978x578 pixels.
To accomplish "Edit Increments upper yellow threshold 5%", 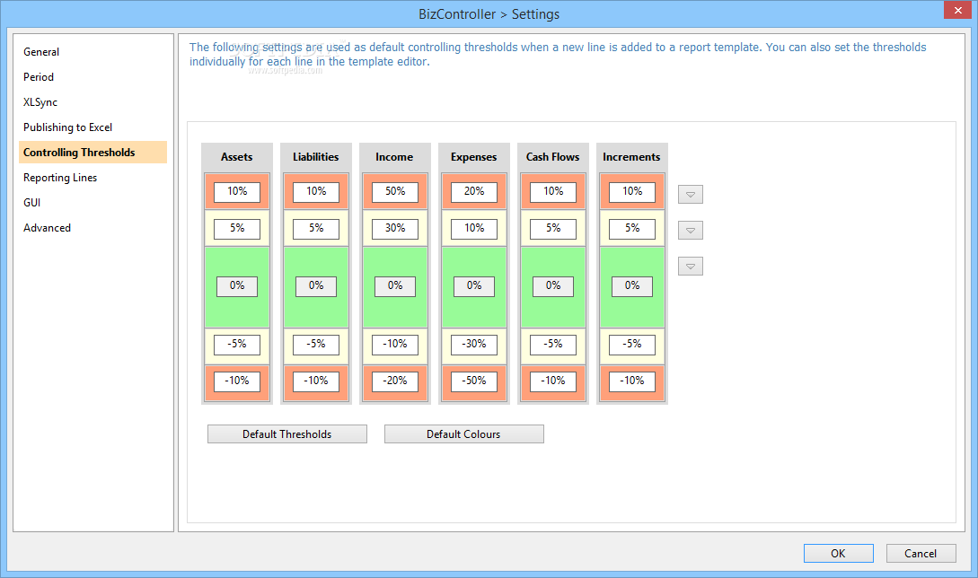I will pyautogui.click(x=632, y=229).
